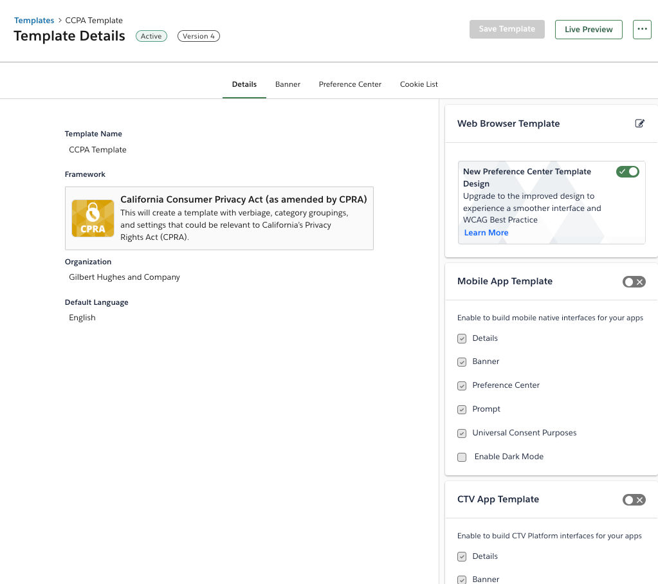Toggle the Prompt checkbox under Mobile App
This screenshot has height=584, width=658.
[x=462, y=410]
